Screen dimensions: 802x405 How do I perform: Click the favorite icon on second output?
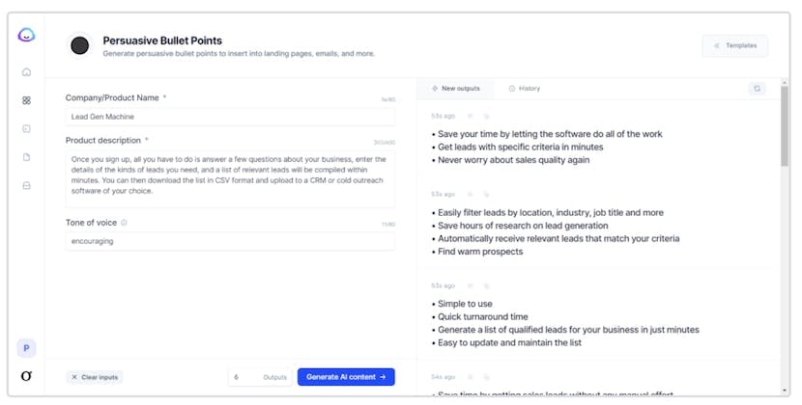point(471,193)
